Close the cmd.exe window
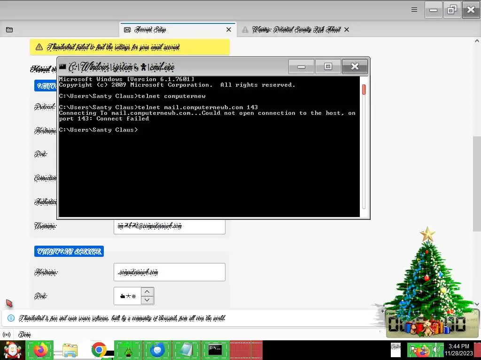Viewport: 481px width, 360px height. 355,67
